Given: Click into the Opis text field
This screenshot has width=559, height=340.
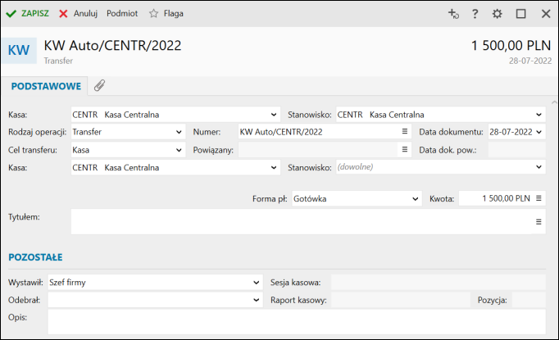Looking at the screenshot, I should tap(296, 320).
